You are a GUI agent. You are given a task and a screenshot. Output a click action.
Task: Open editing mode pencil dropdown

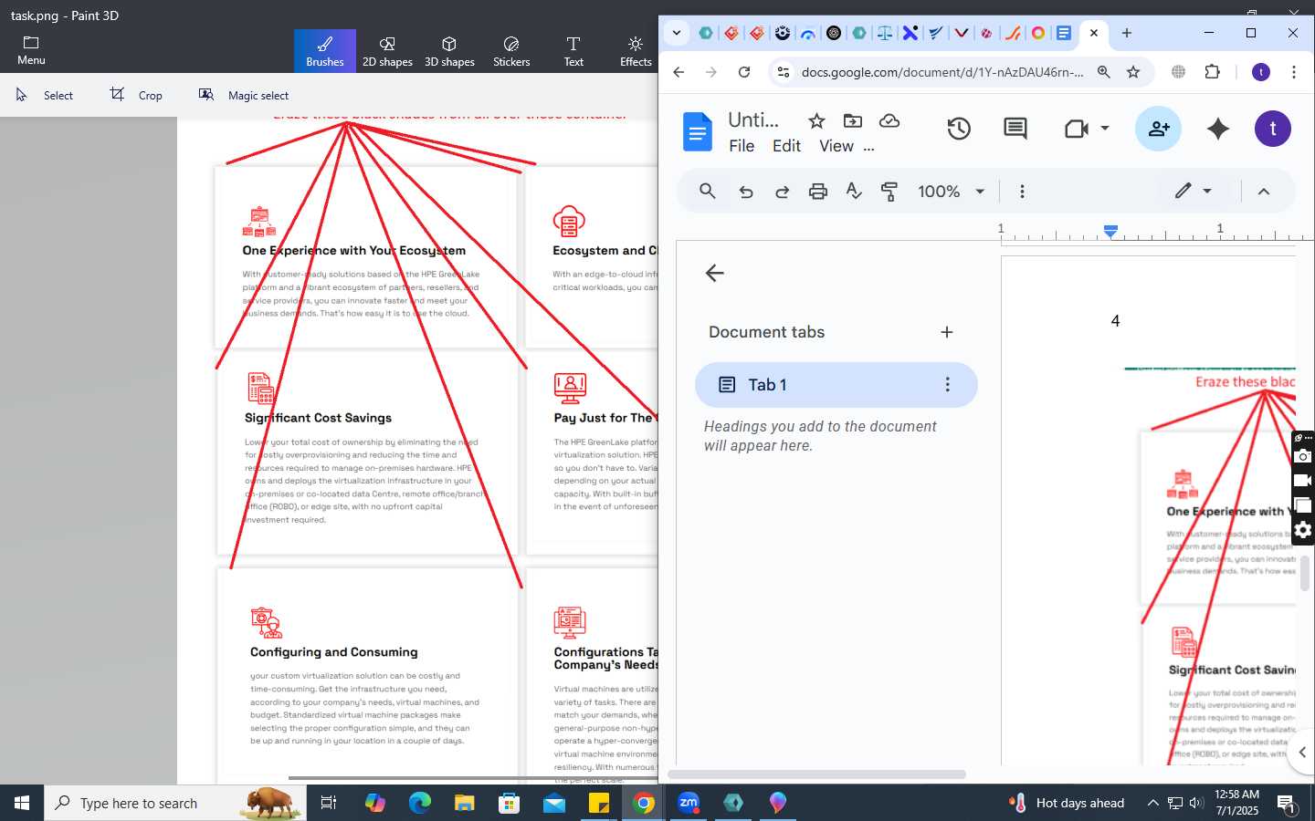pos(1194,191)
